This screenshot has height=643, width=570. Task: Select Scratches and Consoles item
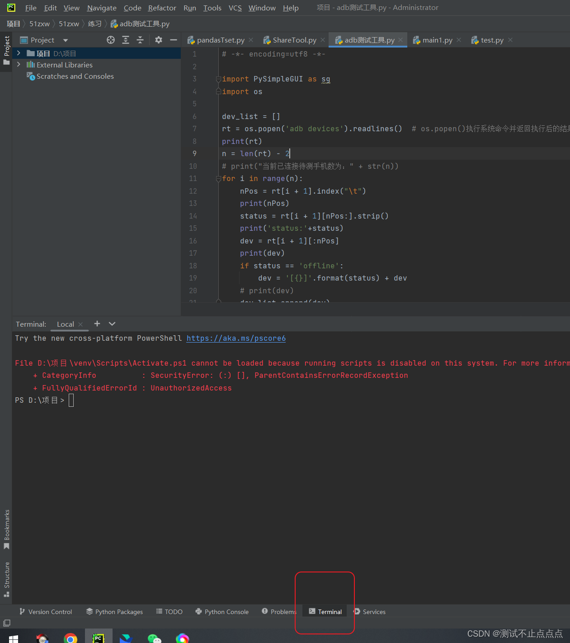pos(70,76)
